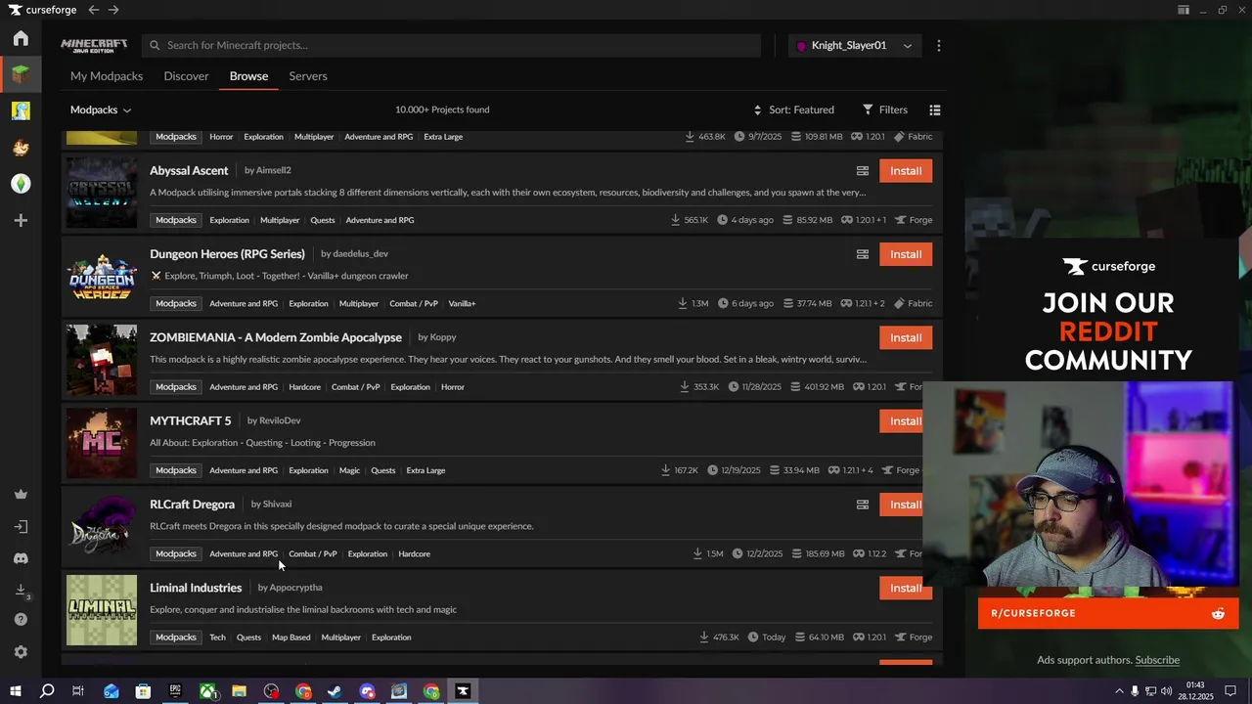
Task: Open the ZOMBIEMANIA modpack thumbnail
Action: pos(102,360)
